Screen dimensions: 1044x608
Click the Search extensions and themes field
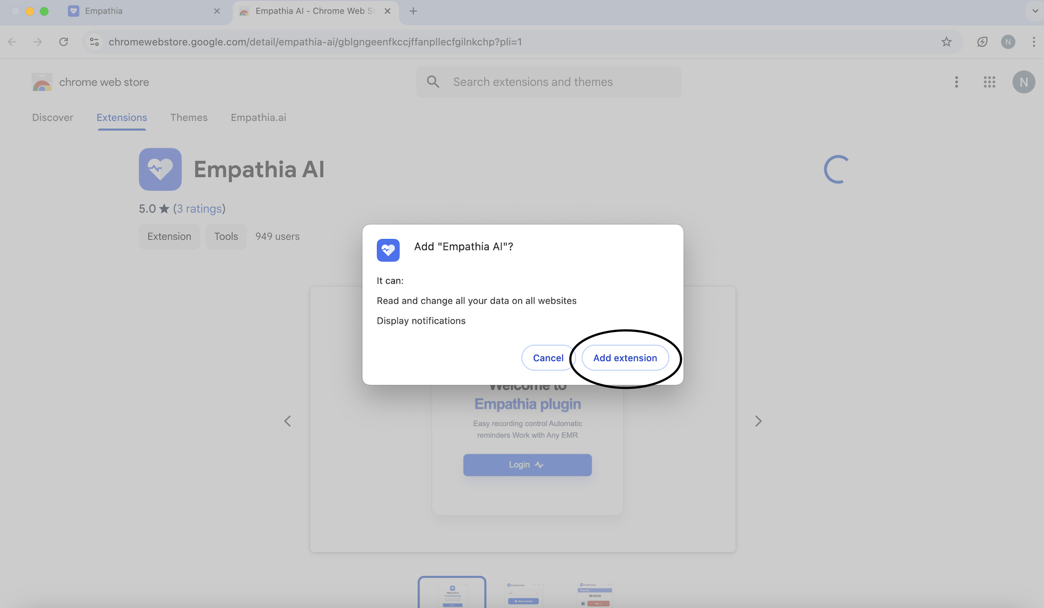click(549, 82)
